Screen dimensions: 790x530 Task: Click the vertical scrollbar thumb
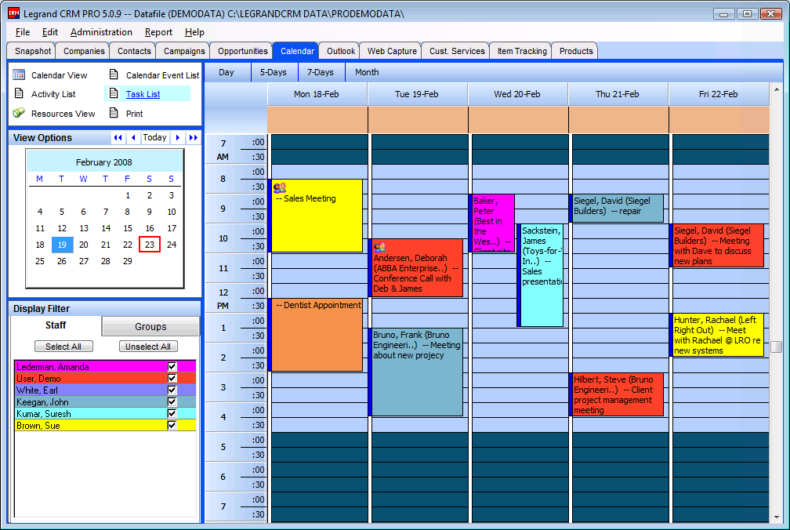click(776, 347)
